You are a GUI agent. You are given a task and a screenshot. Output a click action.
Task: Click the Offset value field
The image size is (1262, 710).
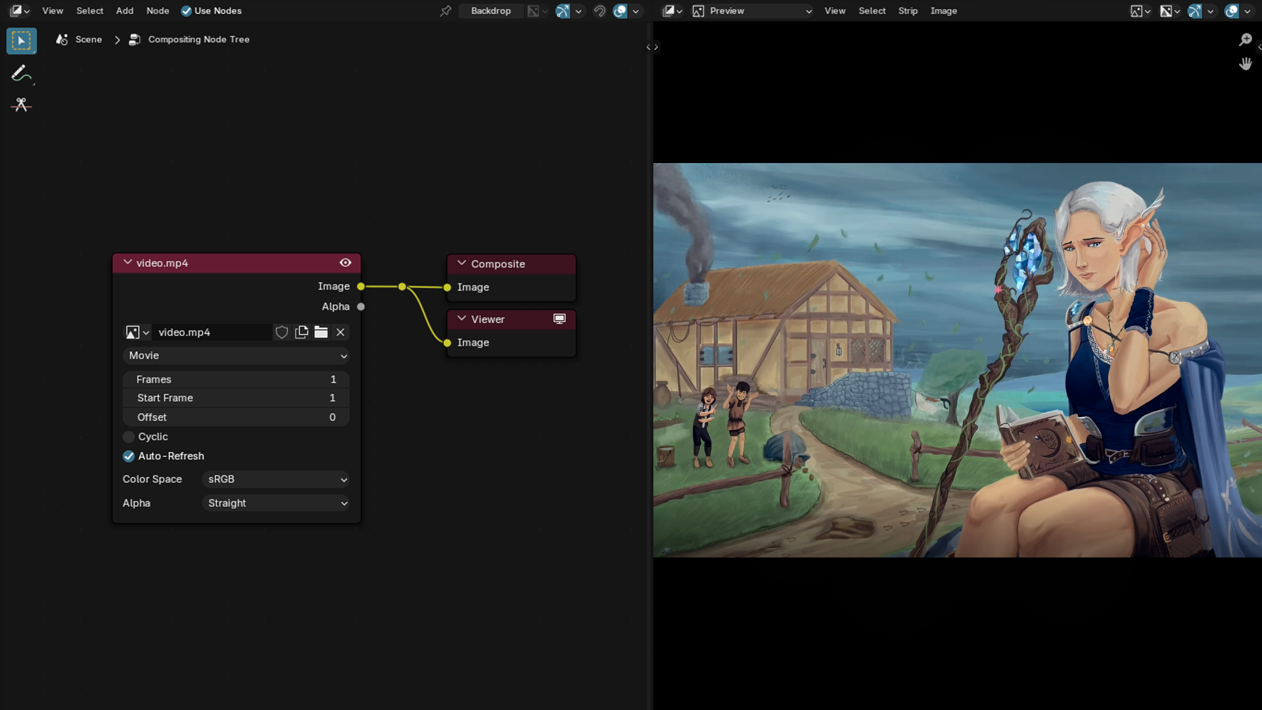(236, 417)
